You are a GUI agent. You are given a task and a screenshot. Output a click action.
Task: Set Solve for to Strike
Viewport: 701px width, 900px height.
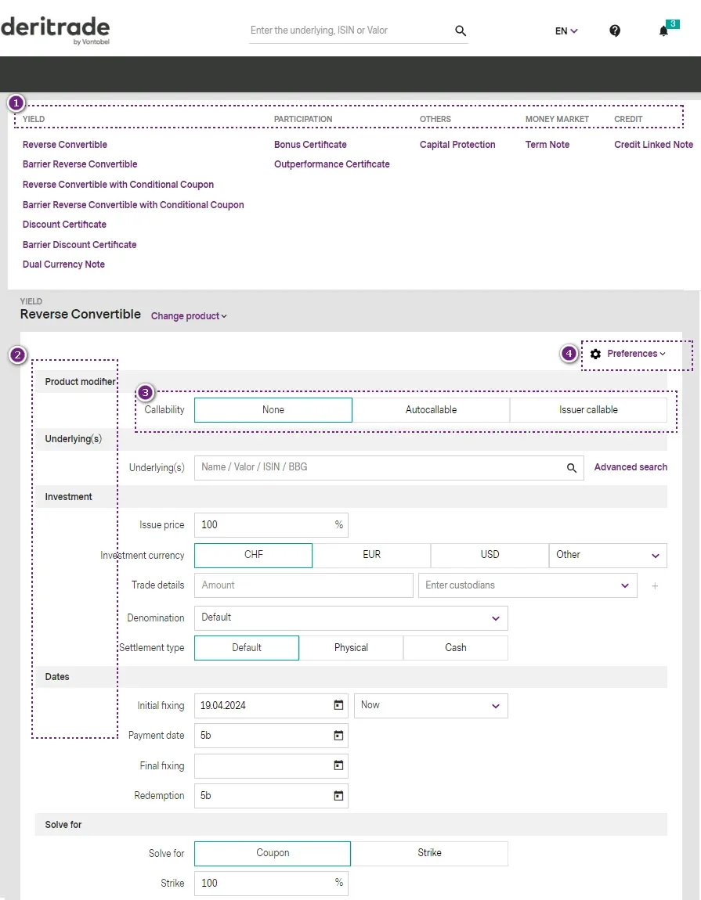(x=429, y=854)
